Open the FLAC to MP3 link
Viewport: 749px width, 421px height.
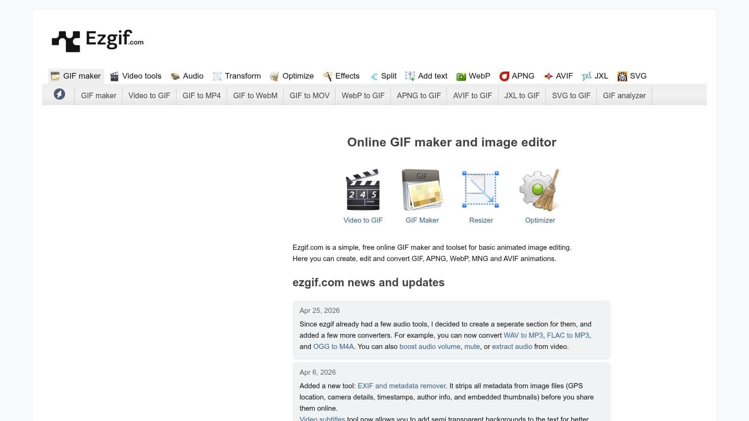[x=568, y=335]
